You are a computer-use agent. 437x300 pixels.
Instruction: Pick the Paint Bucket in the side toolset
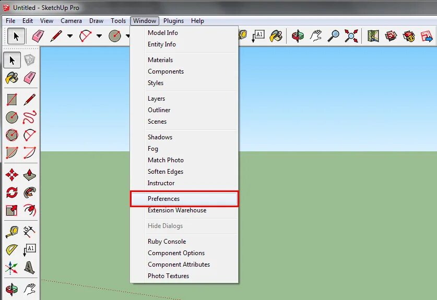11,78
